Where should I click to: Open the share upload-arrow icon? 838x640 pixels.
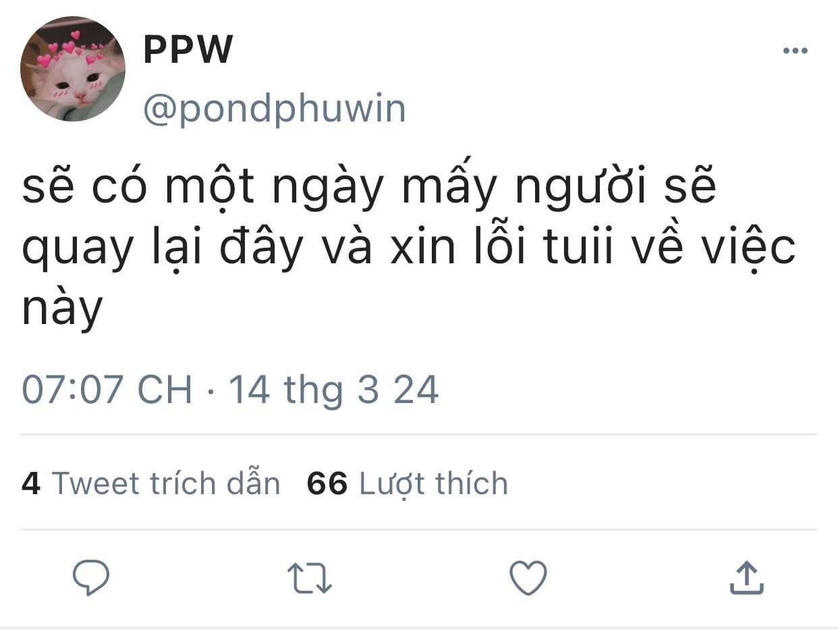coord(747,578)
